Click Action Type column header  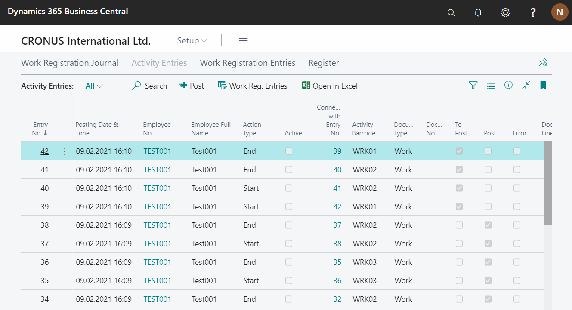[x=252, y=129]
